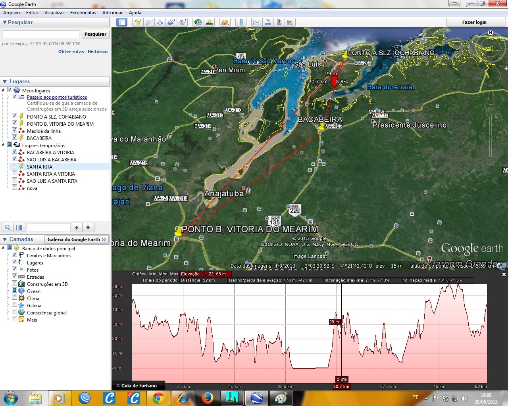508x406 pixels.
Task: Add a placemark with the pushpin tool
Action: coord(138,22)
